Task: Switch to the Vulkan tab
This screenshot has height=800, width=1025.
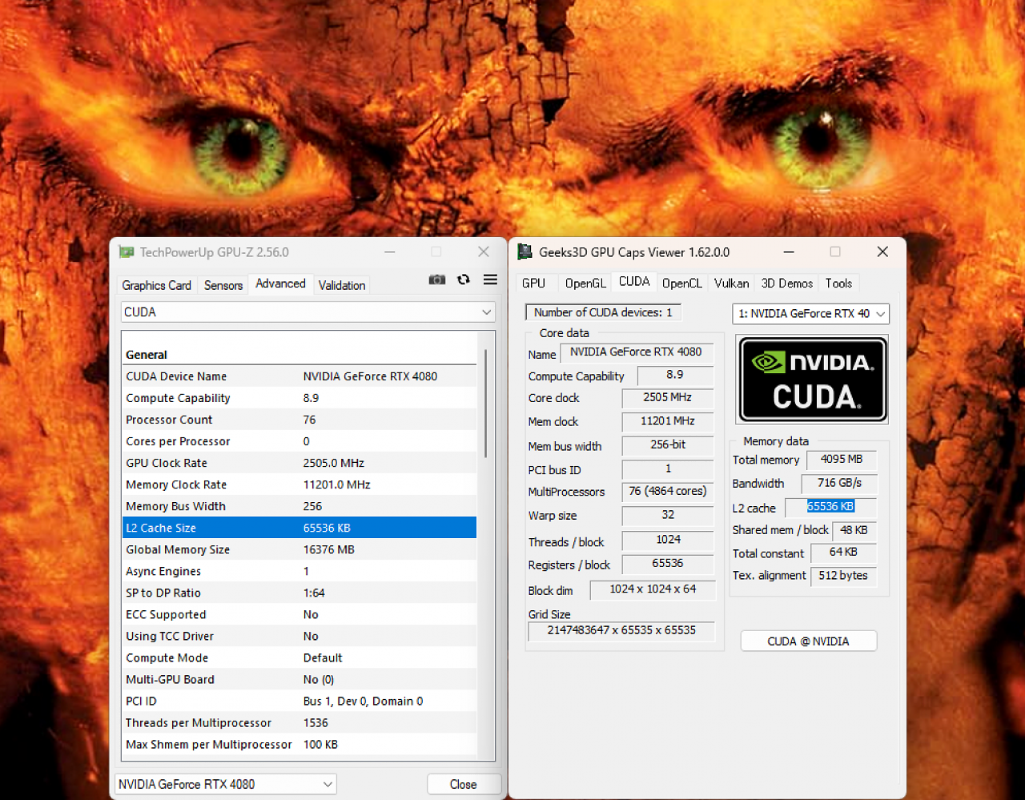Action: coord(732,283)
